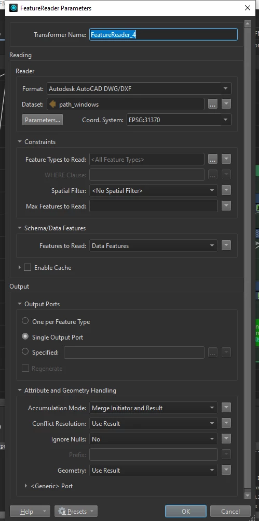Collapse Attribute and Geometry Handling section
The width and height of the screenshot is (259, 521).
20,390
